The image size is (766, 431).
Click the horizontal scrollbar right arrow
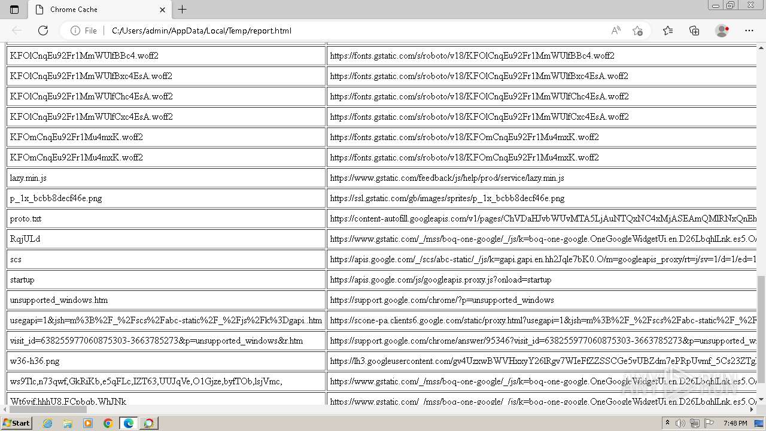[x=752, y=409]
